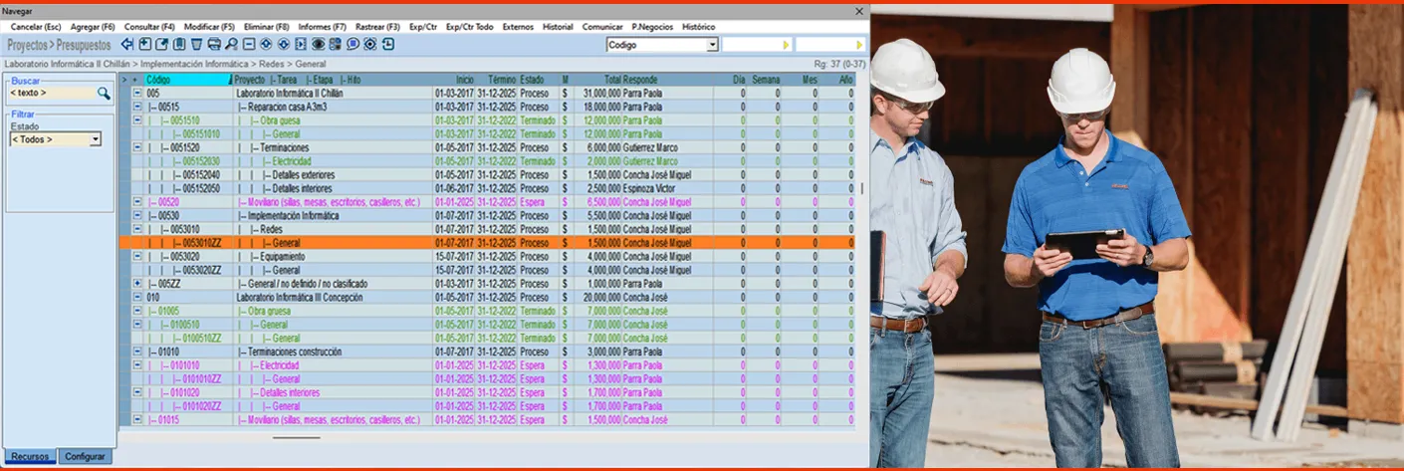This screenshot has height=471, width=1404.
Task: Switch to the Configurar tab
Action: [85, 456]
